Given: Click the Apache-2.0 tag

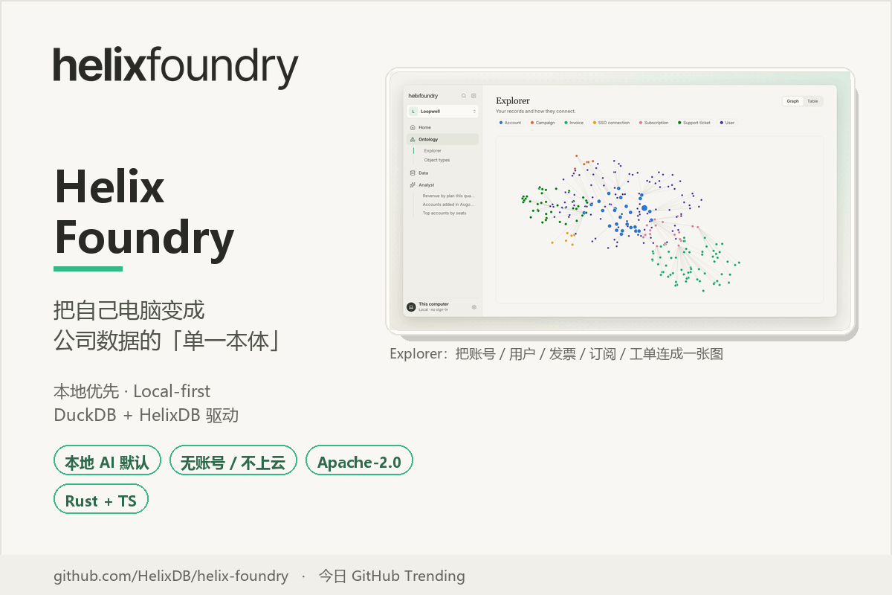Looking at the screenshot, I should [x=359, y=461].
